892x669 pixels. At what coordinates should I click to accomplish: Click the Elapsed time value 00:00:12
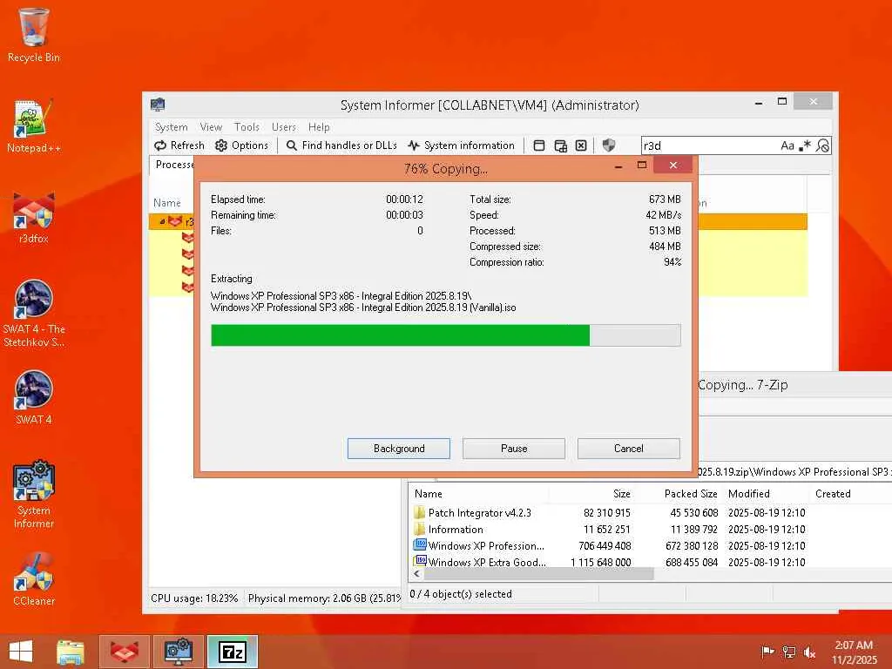point(404,199)
